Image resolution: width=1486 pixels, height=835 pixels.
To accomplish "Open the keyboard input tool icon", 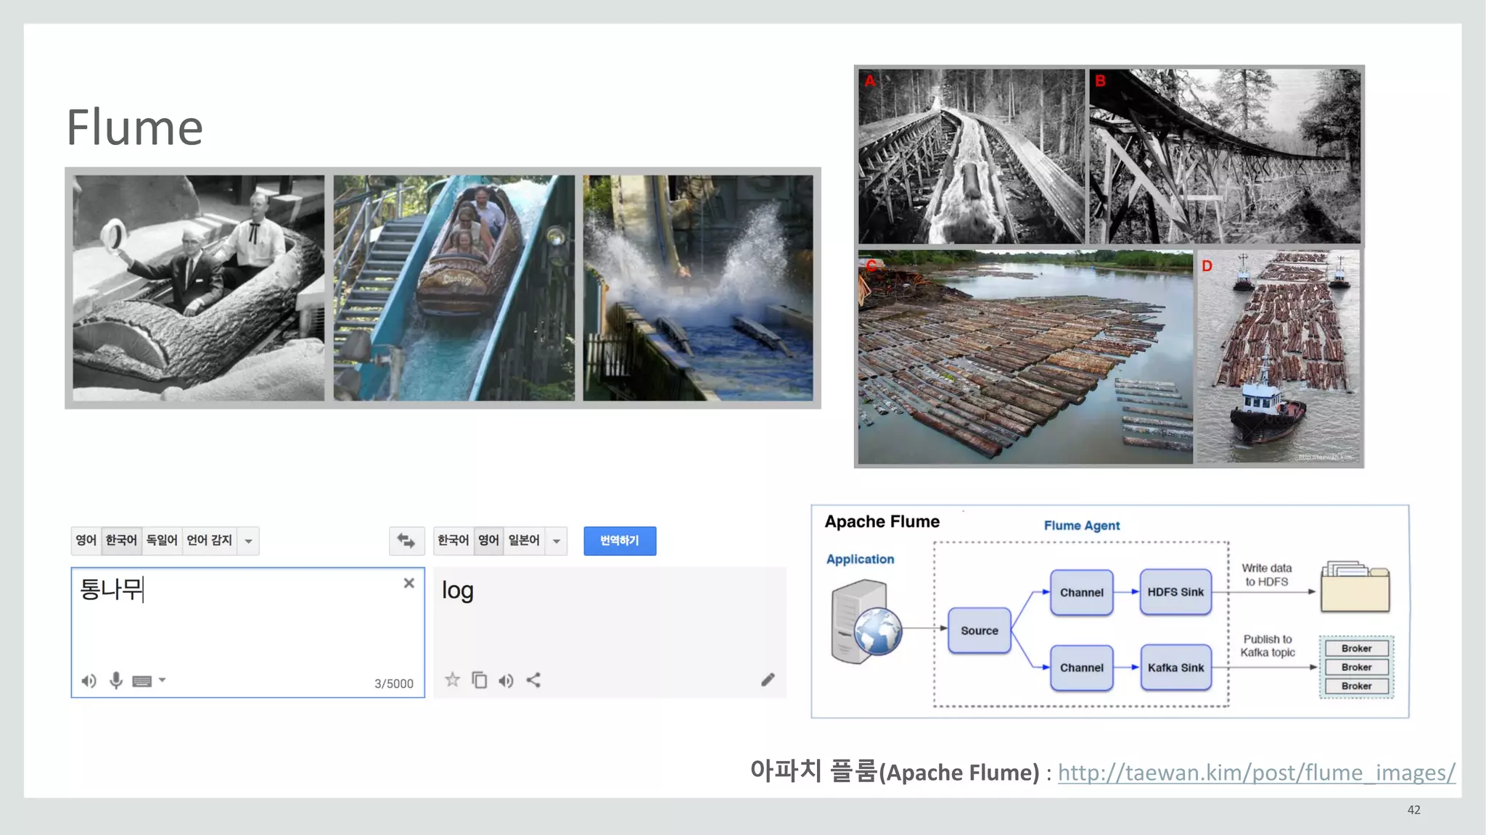I will click(x=141, y=681).
